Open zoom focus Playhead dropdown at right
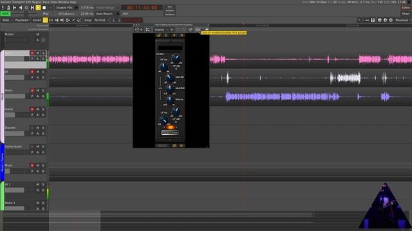The width and height of the screenshot is (412, 231). [402, 20]
